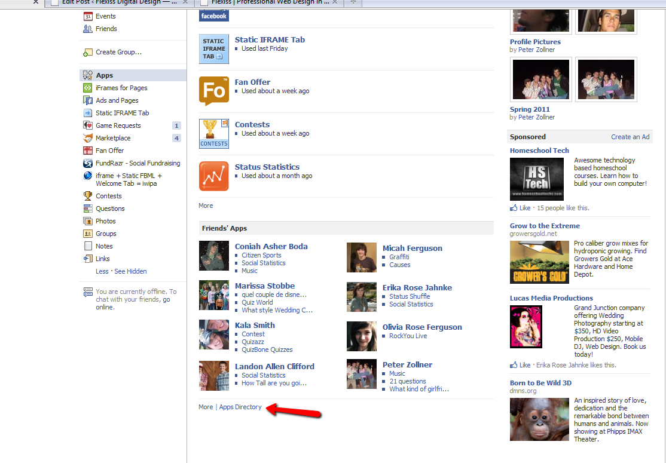Click Quiz World under Marissa Stobbe
666x463 pixels.
[x=258, y=302]
